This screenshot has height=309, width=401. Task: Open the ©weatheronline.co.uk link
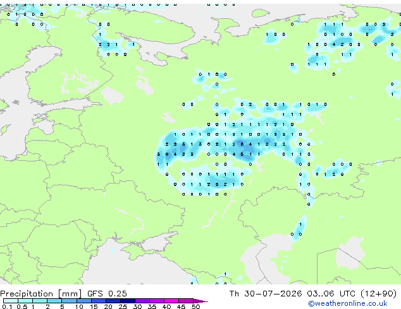(x=348, y=303)
